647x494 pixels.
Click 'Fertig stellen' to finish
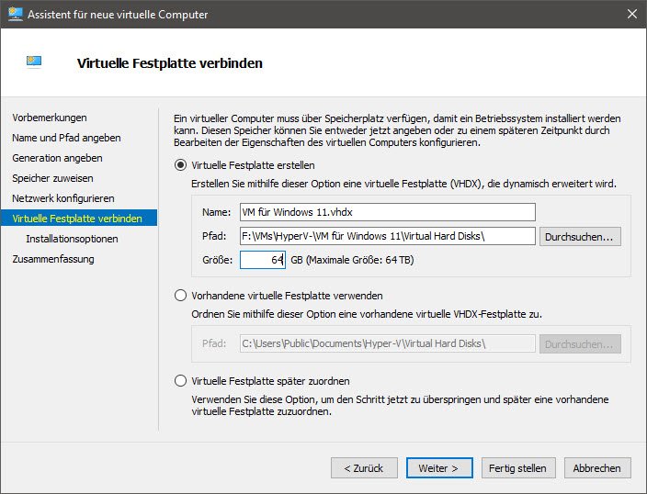coord(518,468)
